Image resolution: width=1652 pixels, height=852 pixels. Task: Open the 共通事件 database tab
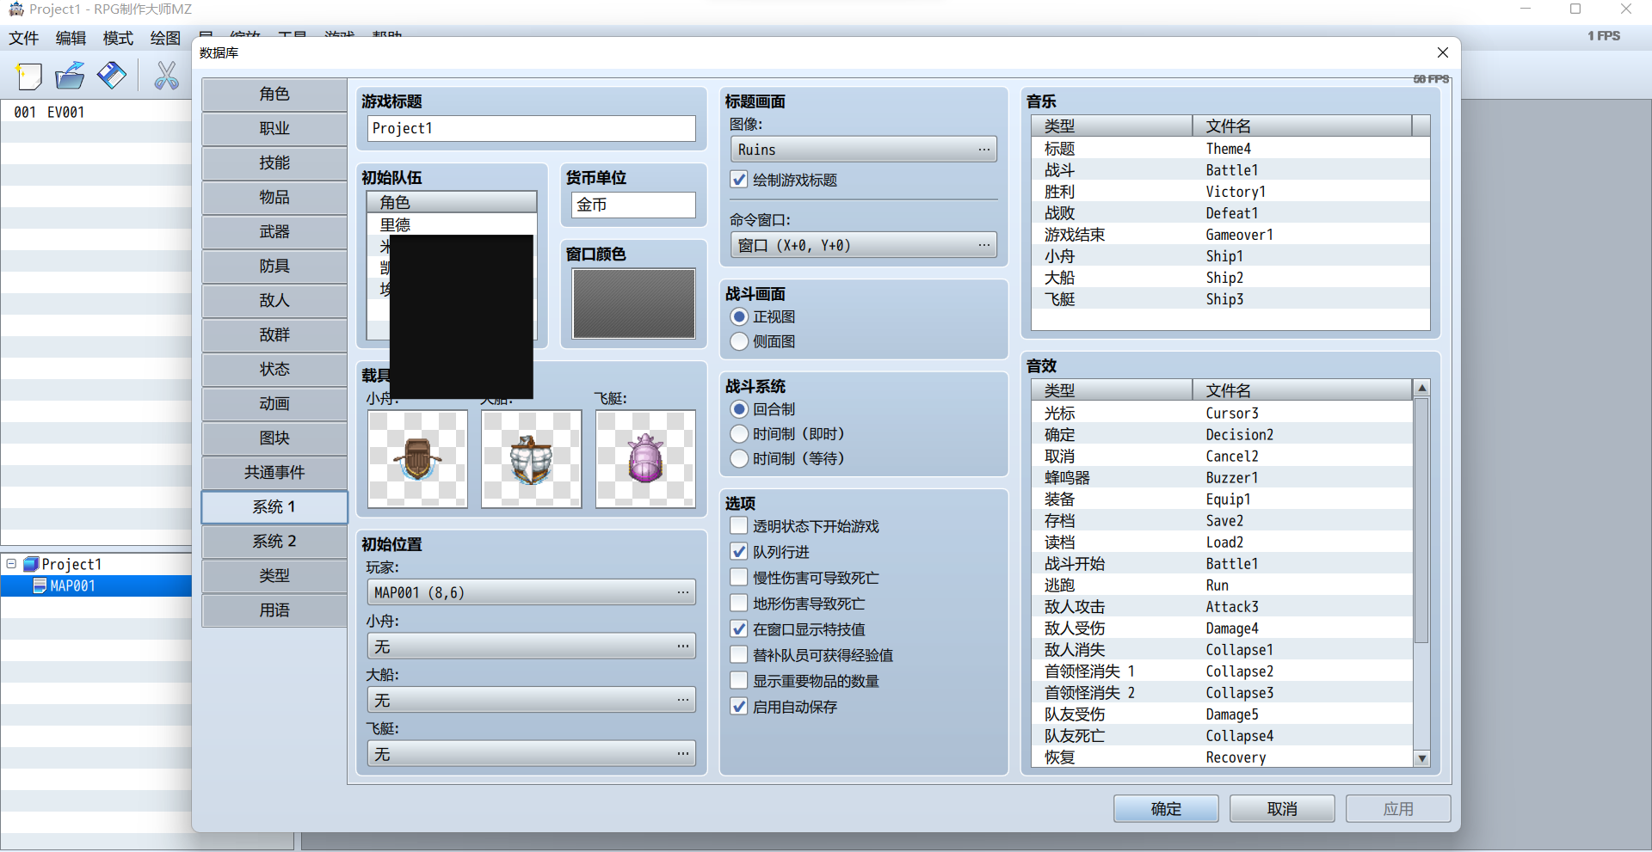point(274,472)
